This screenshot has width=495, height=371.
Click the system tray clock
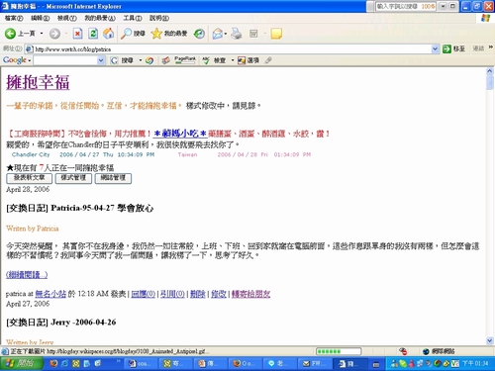[x=475, y=363]
